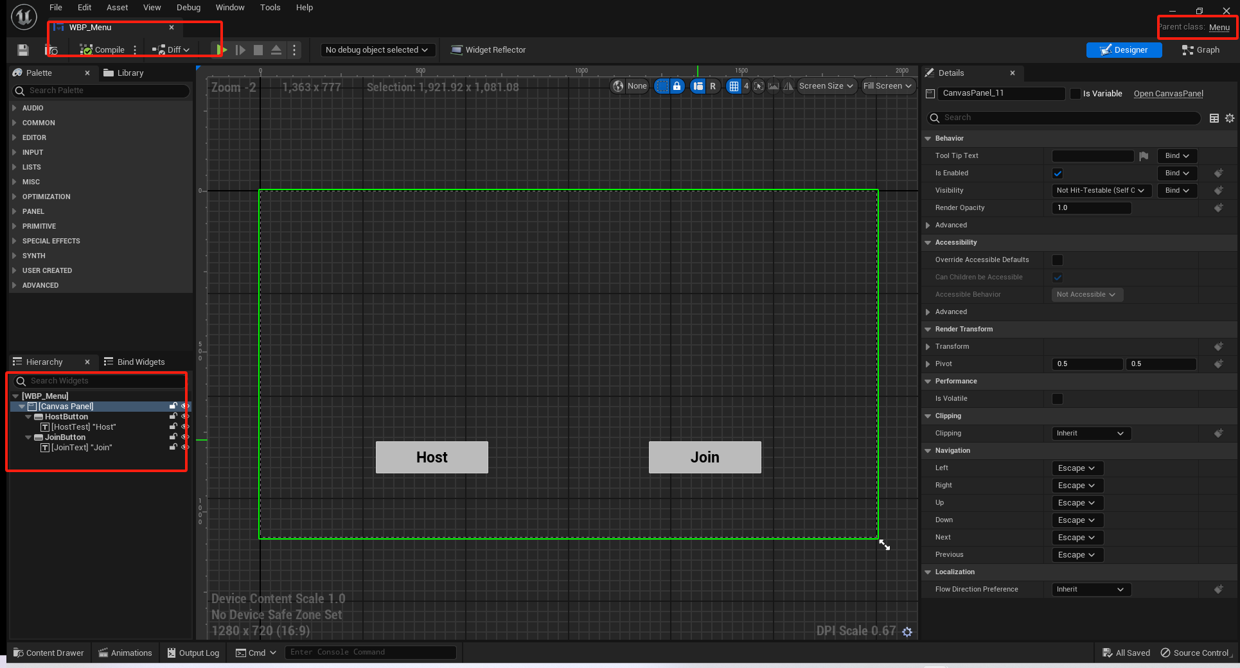
Task: Open the Visibility dropdown in Details
Action: (x=1100, y=191)
